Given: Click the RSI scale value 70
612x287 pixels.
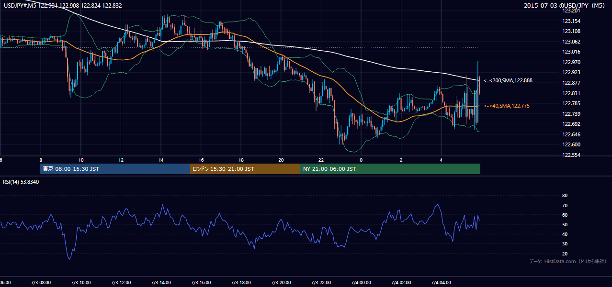Looking at the screenshot, I should click(565, 205).
